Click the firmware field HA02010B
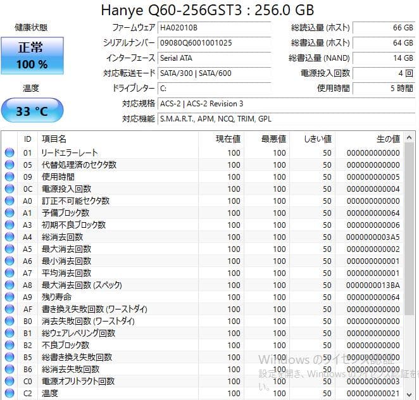Image resolution: width=419 pixels, height=400 pixels. tap(215, 28)
